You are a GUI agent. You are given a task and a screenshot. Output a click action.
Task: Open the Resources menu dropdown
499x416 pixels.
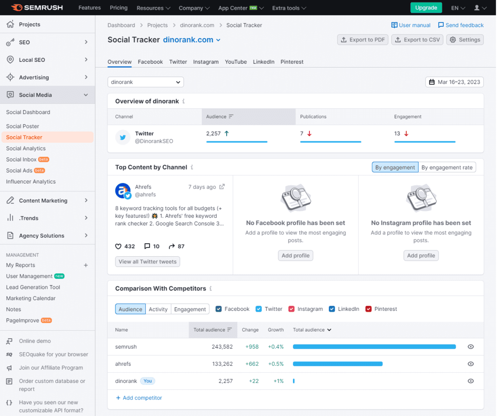[x=154, y=8]
